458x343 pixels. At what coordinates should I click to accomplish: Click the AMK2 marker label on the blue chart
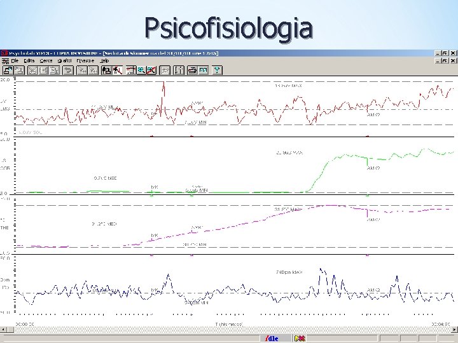click(x=373, y=290)
